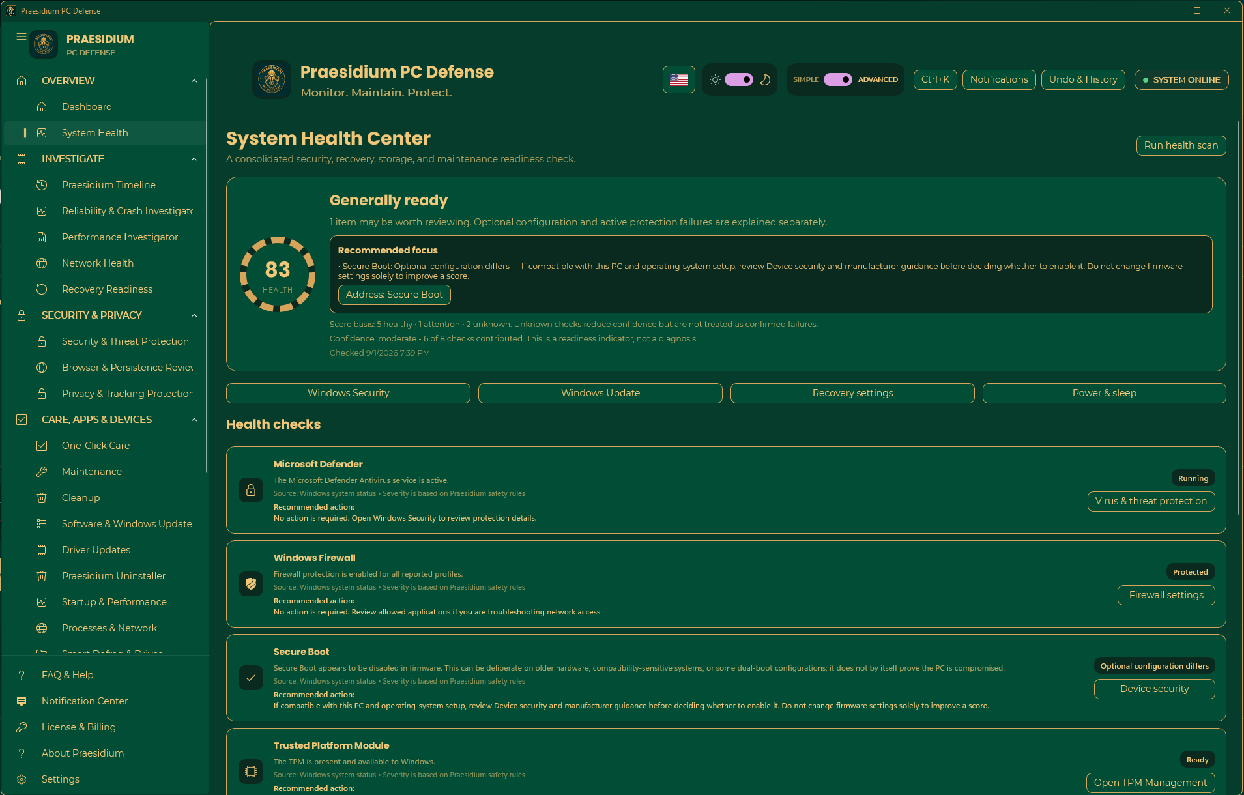Open Undo & History
Viewport: 1244px width, 795px height.
(x=1083, y=79)
